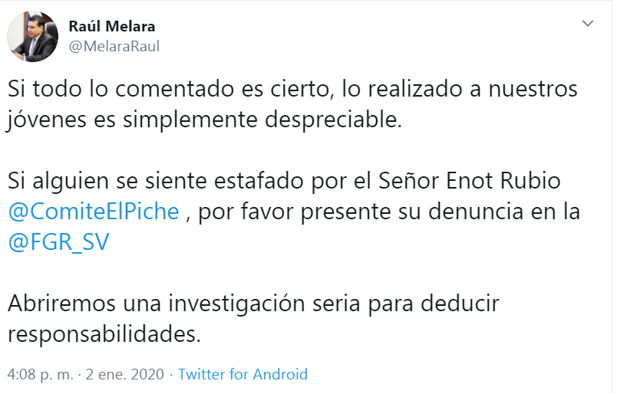Click Raúl Melara's profile avatar photo
617x394 pixels.
tap(33, 37)
